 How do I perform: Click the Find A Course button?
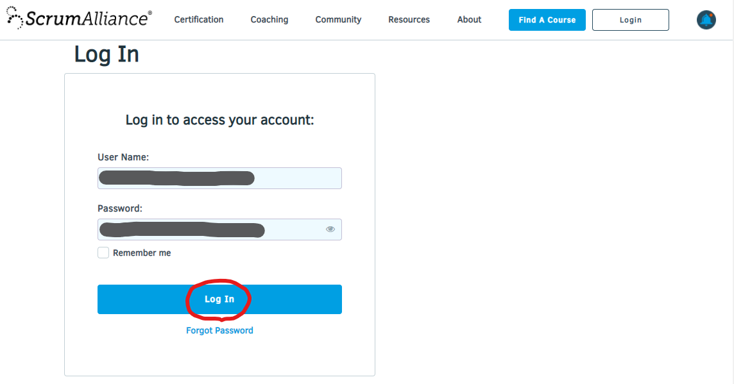(x=547, y=20)
